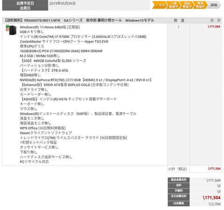Click the Steamクライアントソフトウェア line
The height and width of the screenshot is (210, 224).
[x=46, y=133]
